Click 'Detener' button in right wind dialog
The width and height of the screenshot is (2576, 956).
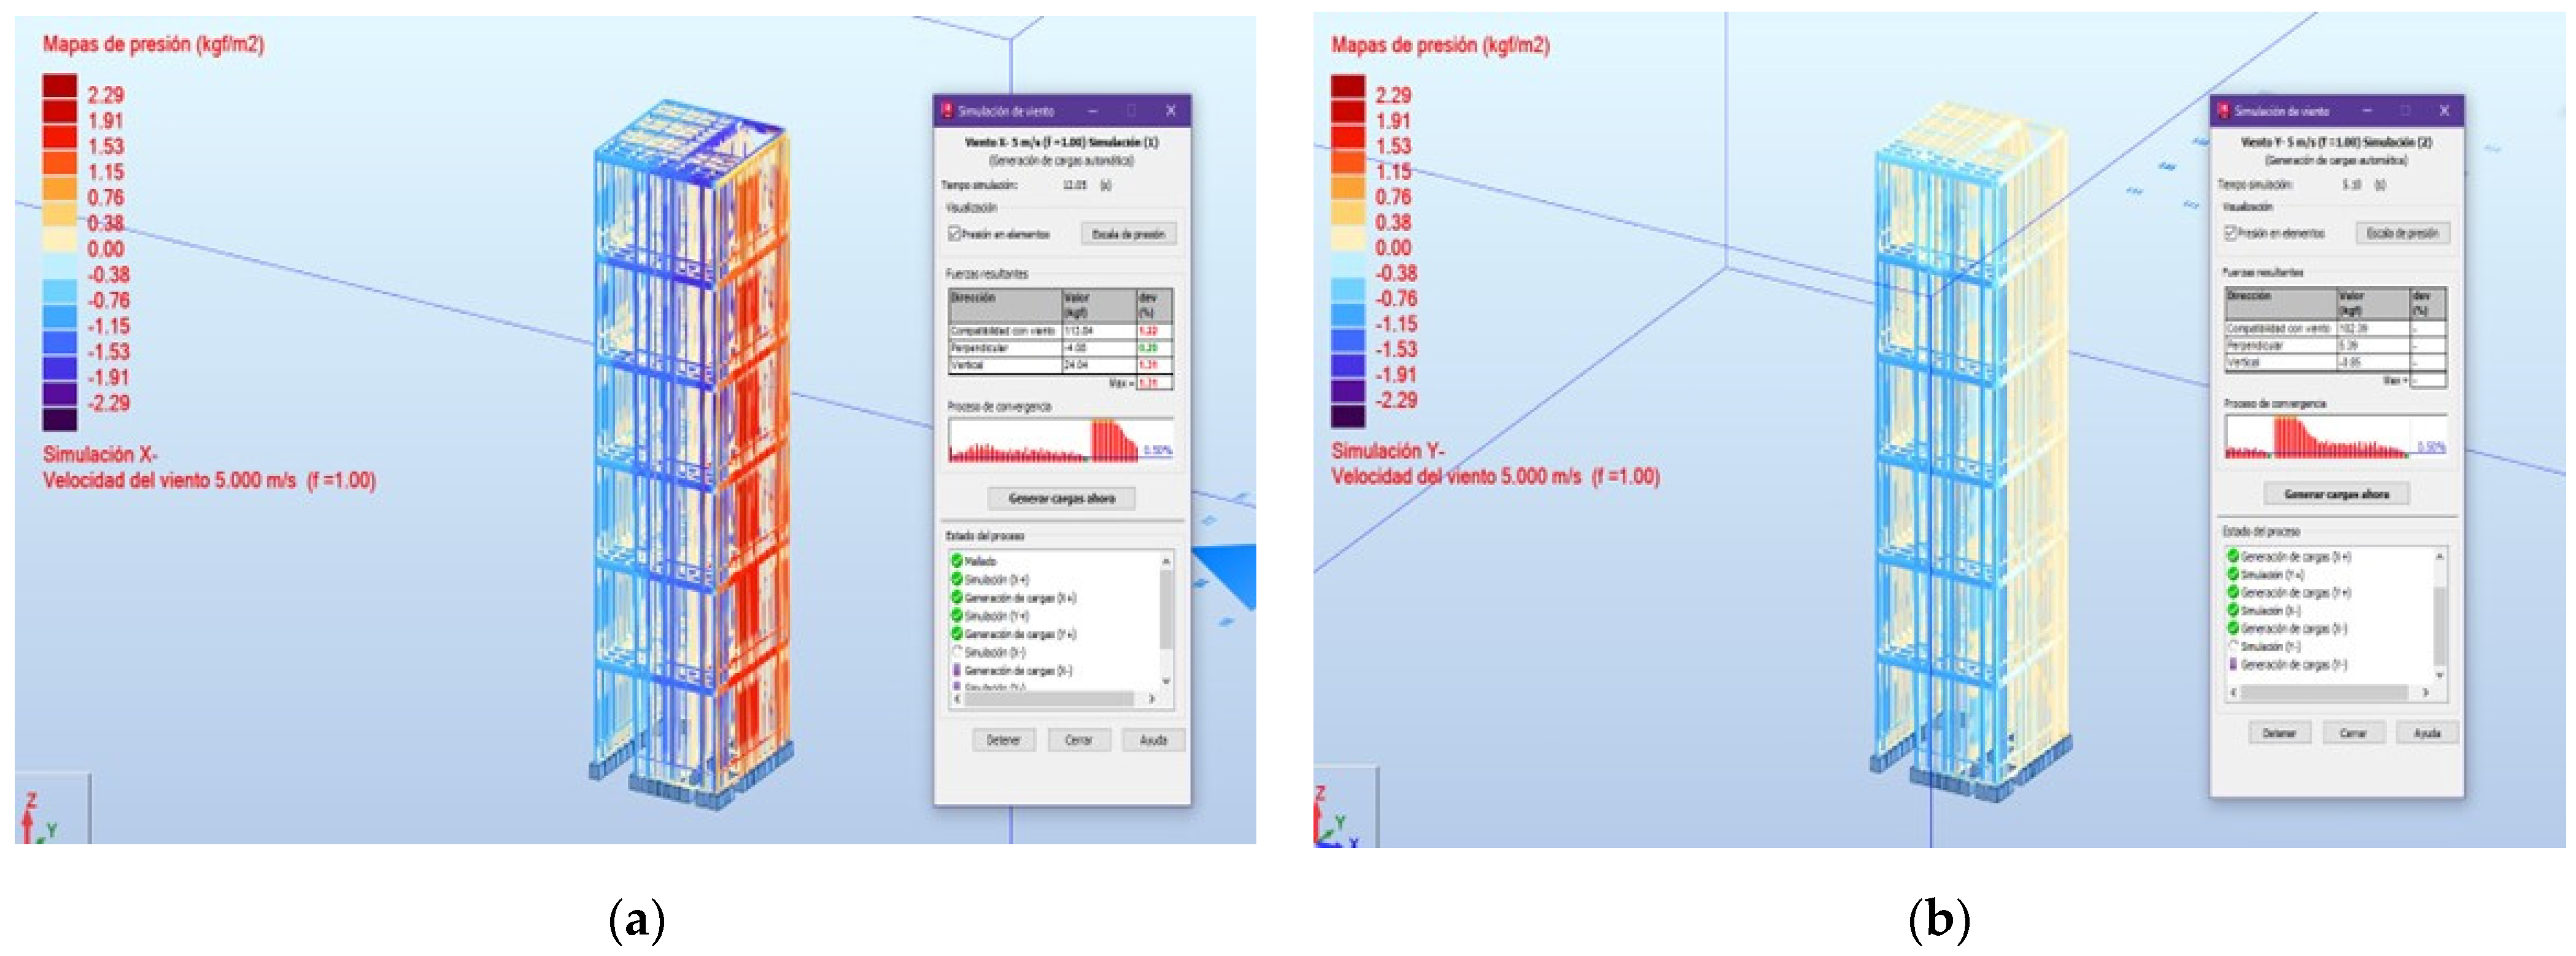(x=2279, y=733)
